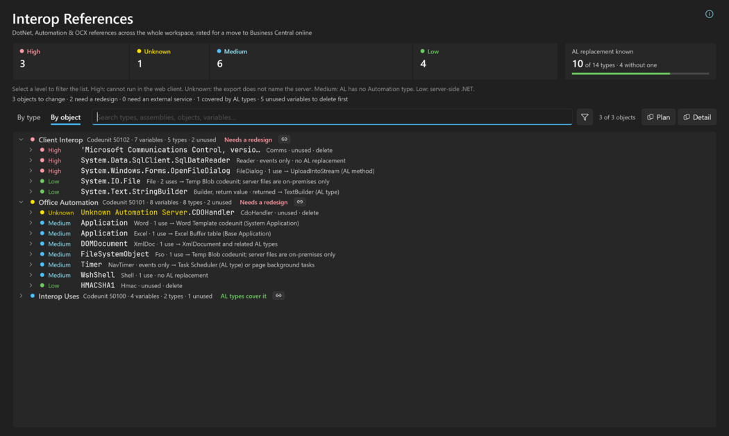Open link icon beside AL types cover it
This screenshot has height=436, width=729.
click(x=278, y=296)
